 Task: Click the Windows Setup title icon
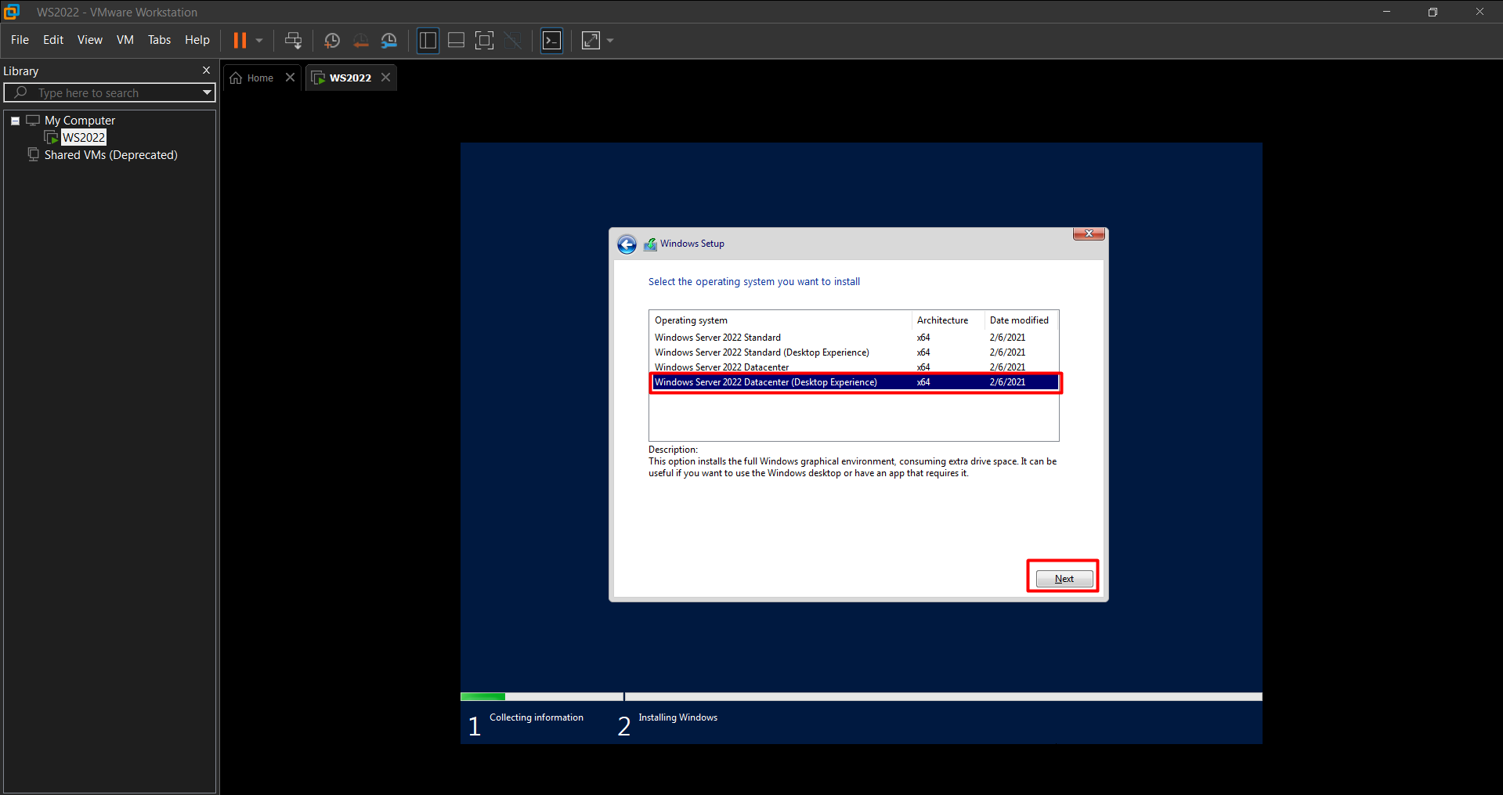coord(650,244)
